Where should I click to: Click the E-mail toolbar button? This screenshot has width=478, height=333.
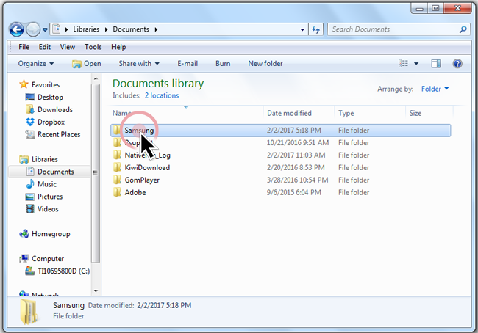click(x=188, y=64)
